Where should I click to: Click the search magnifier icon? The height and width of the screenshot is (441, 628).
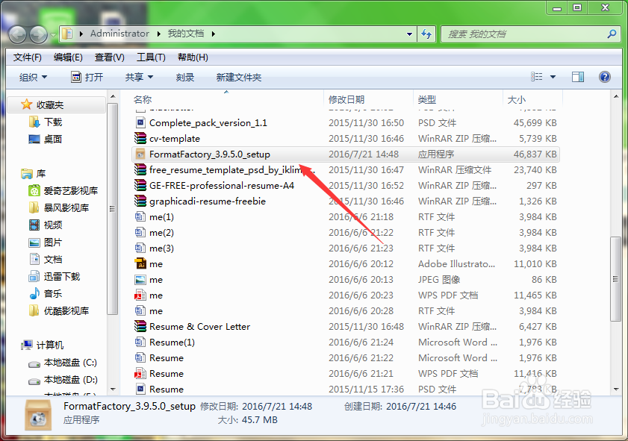click(612, 34)
